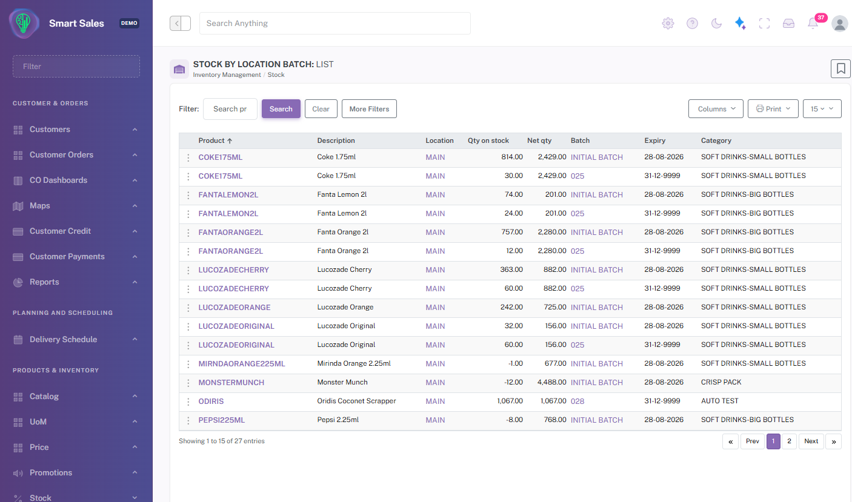Open row menu for FANTAORANGE2L 025 batch
The image size is (852, 502).
click(188, 251)
